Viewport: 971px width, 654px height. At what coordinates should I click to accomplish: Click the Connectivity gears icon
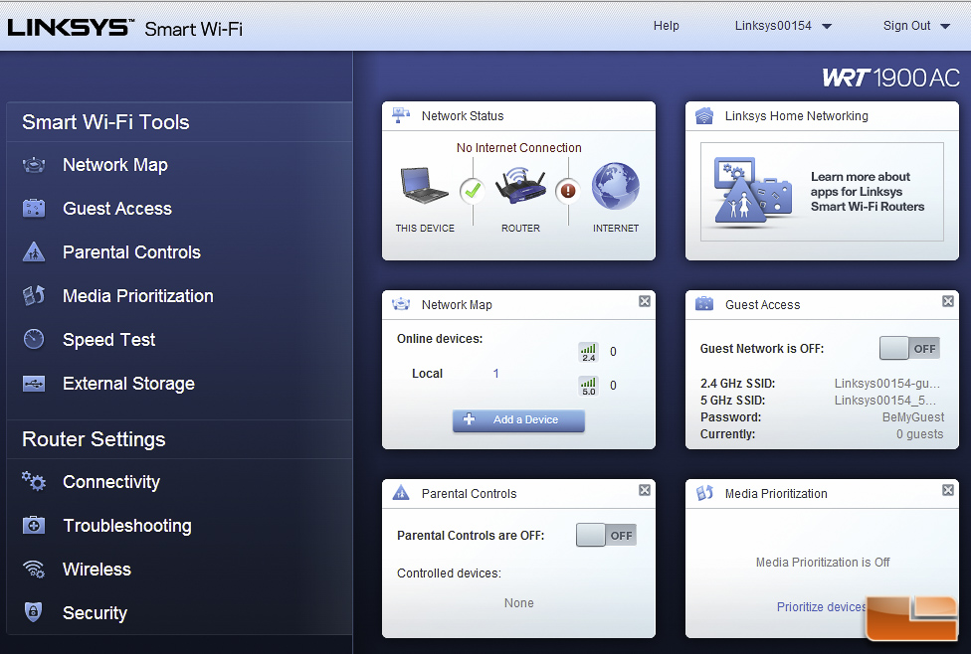pos(34,481)
